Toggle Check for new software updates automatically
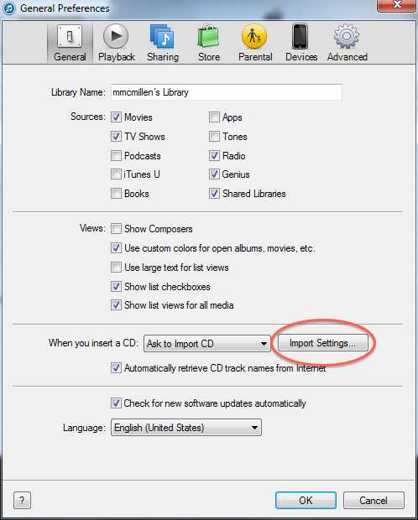 point(116,403)
